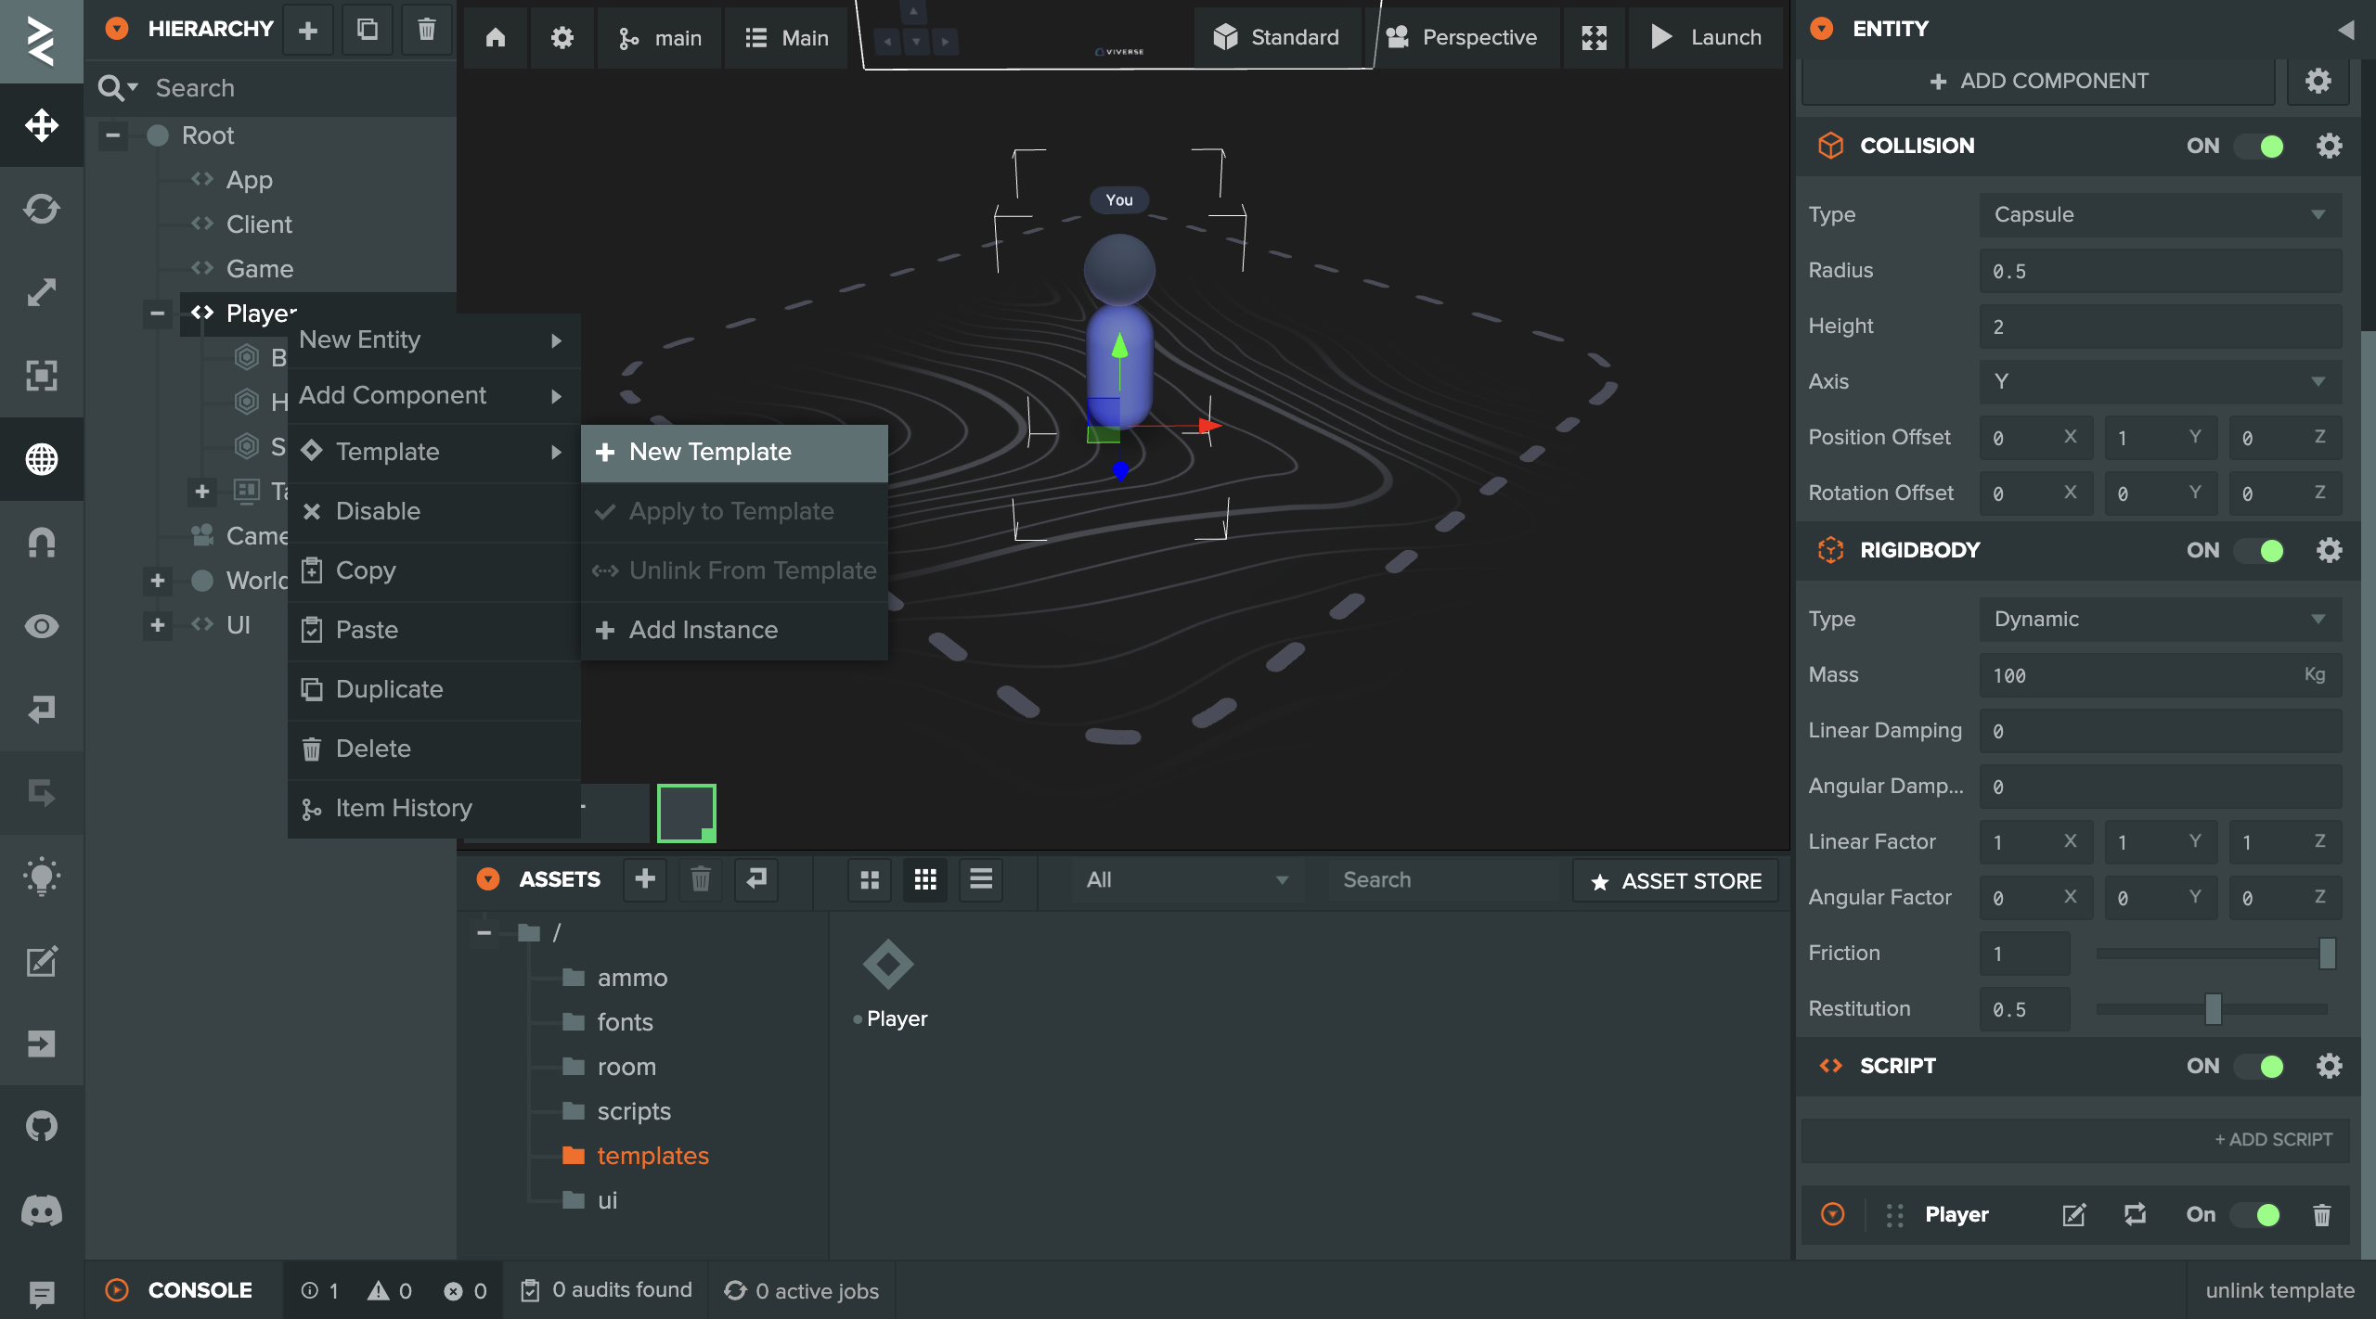The height and width of the screenshot is (1319, 2376).
Task: Open the Discord sidebar icon
Action: point(42,1210)
